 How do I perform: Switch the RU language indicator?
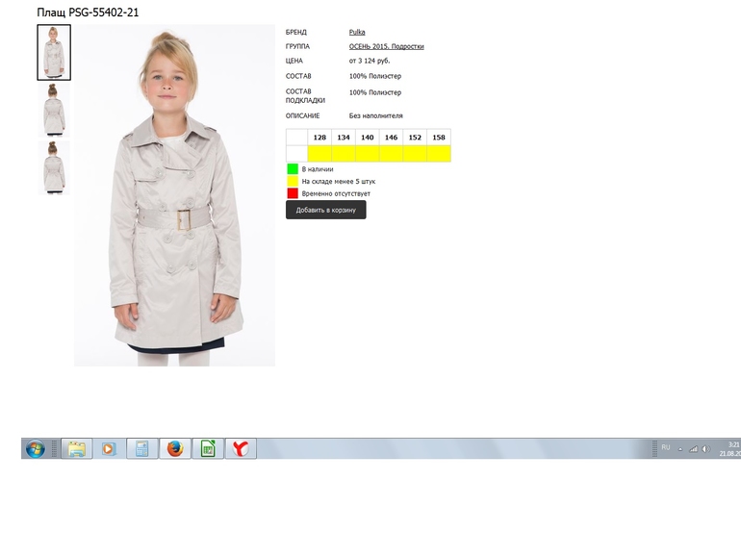665,448
